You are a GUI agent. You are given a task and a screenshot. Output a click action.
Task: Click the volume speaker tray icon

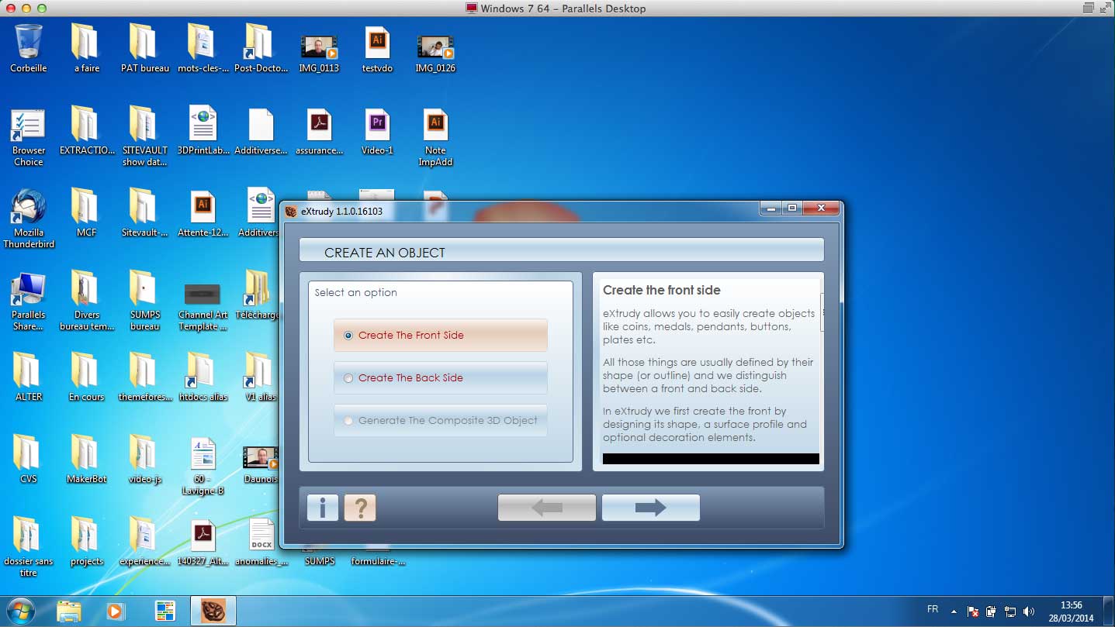pos(1030,611)
